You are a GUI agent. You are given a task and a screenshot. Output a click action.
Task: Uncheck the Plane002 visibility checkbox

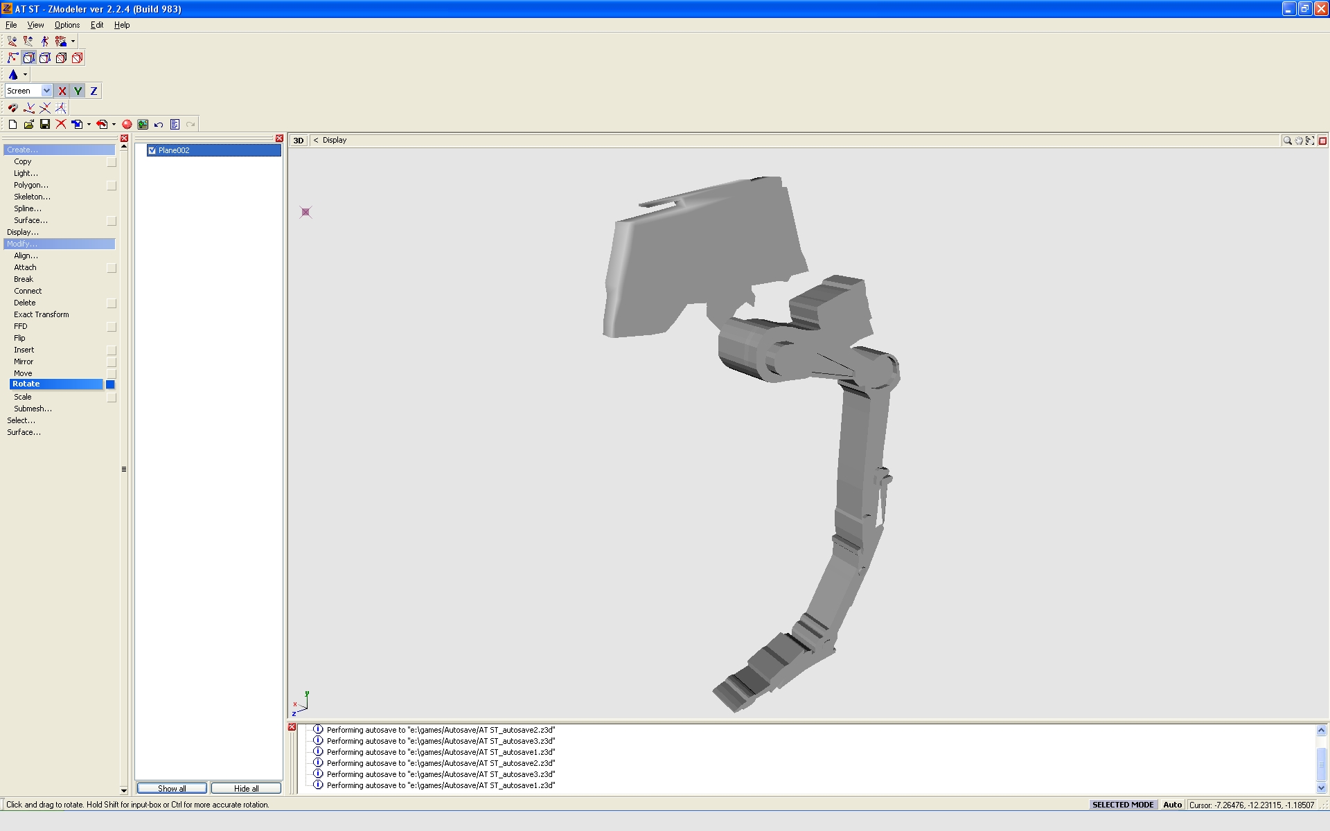(x=152, y=150)
